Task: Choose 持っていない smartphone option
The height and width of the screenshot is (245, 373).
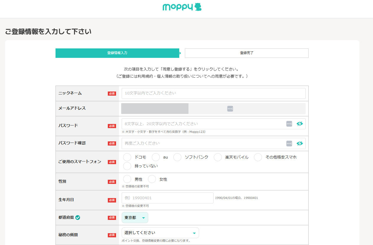Action: (x=127, y=166)
